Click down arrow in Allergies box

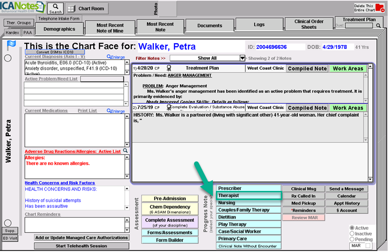pos(127,176)
